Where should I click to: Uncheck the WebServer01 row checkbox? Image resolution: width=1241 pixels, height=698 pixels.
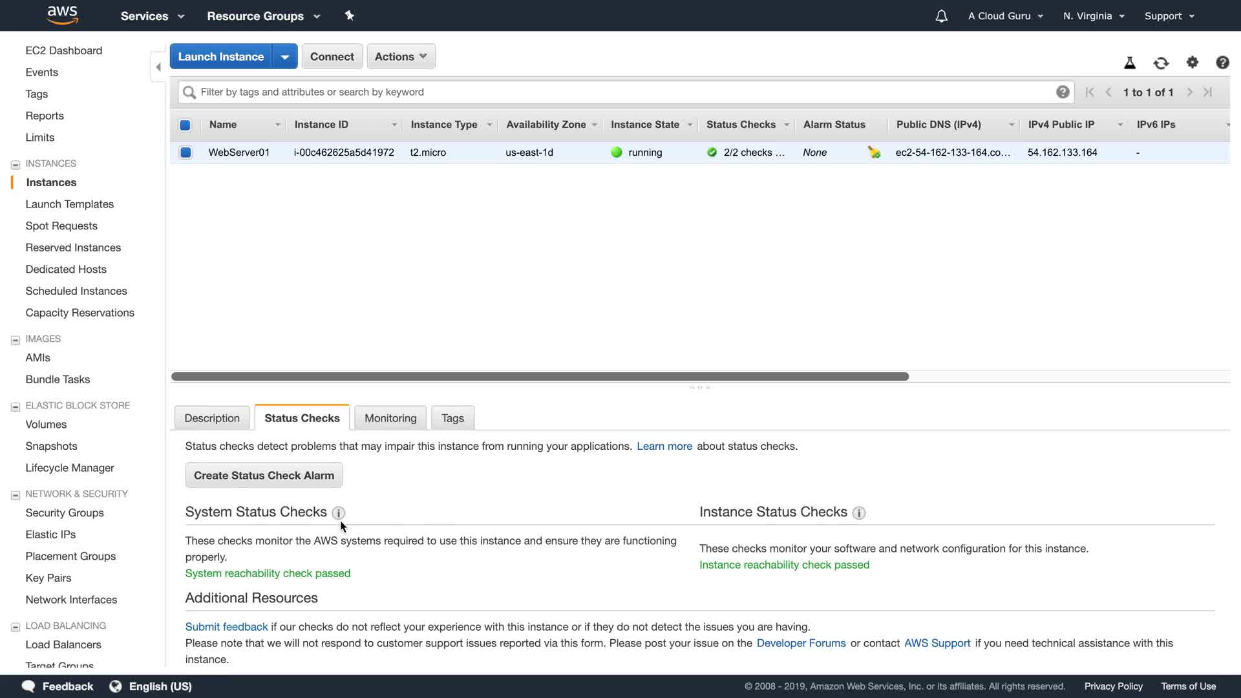(x=186, y=153)
